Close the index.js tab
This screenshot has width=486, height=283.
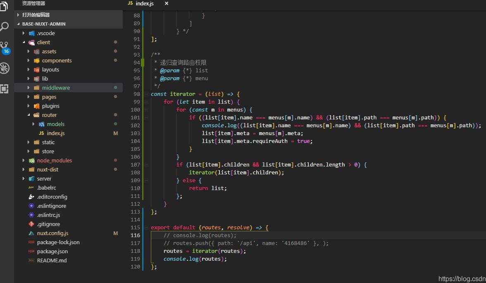click(167, 4)
